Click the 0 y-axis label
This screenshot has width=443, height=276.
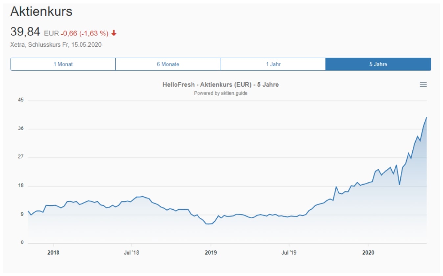22,242
